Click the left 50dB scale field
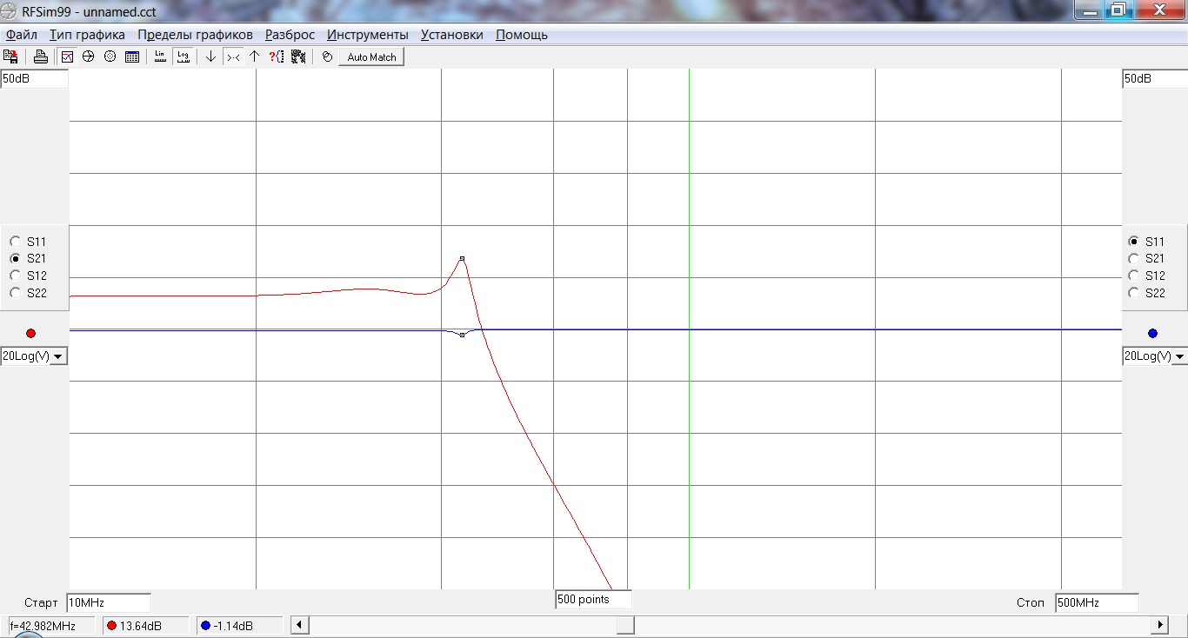1188x638 pixels. tap(34, 79)
